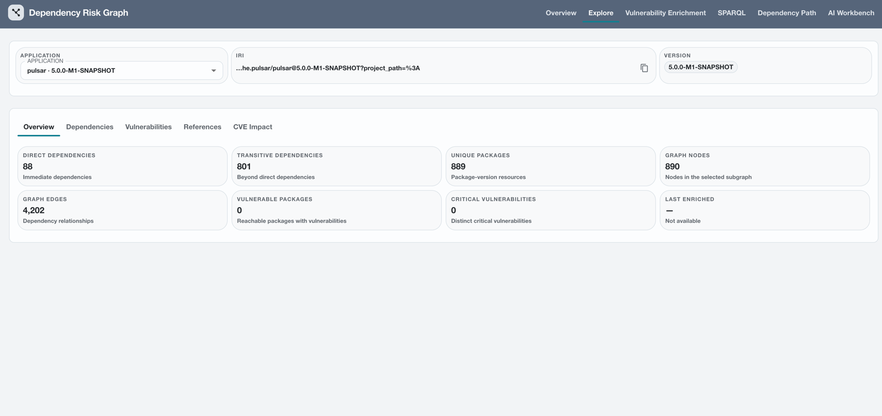Click the Transitive Dependencies value 801
882x416 pixels.
244,167
